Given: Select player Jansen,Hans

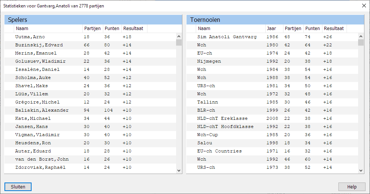Looking at the screenshot, I should click(x=90, y=126).
